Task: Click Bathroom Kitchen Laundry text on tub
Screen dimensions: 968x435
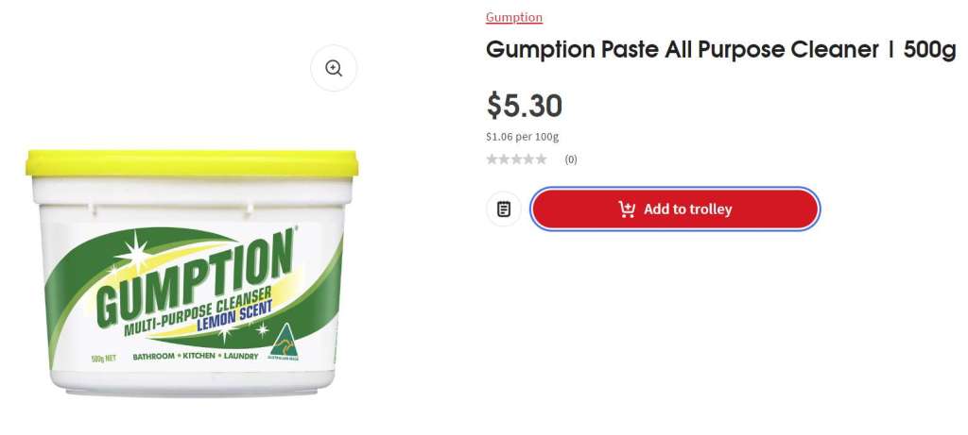Action: (x=196, y=356)
